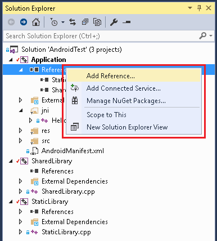Open Properties wrench icon
This screenshot has height=241, width=217.
(x=114, y=22)
